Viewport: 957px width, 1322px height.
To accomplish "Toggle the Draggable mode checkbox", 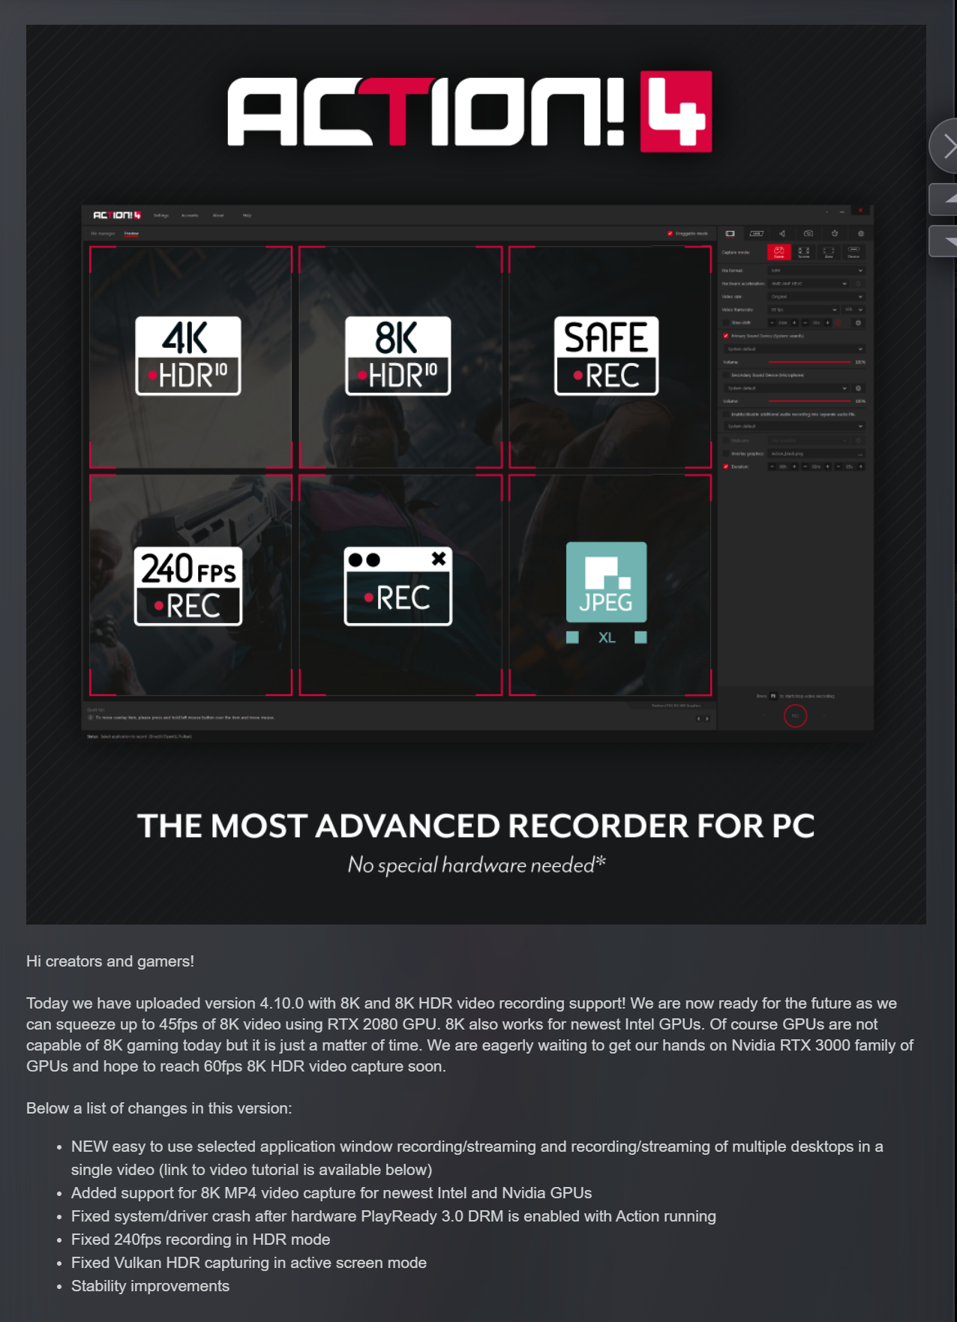I will [670, 233].
